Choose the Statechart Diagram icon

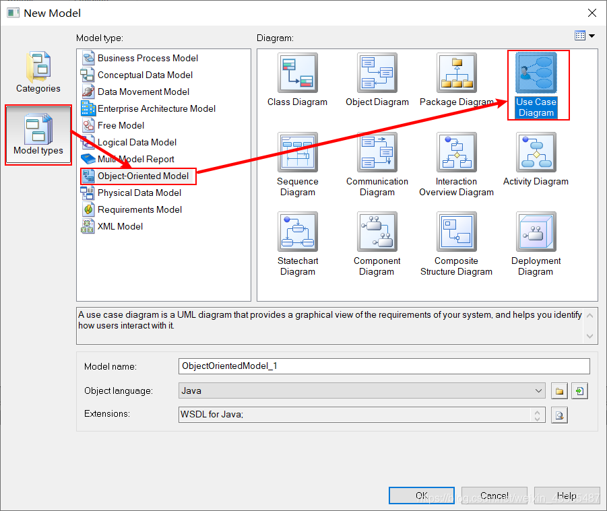[x=297, y=231]
